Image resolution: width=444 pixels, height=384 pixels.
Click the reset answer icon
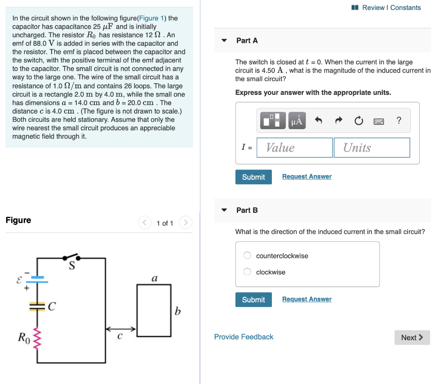pyautogui.click(x=359, y=121)
